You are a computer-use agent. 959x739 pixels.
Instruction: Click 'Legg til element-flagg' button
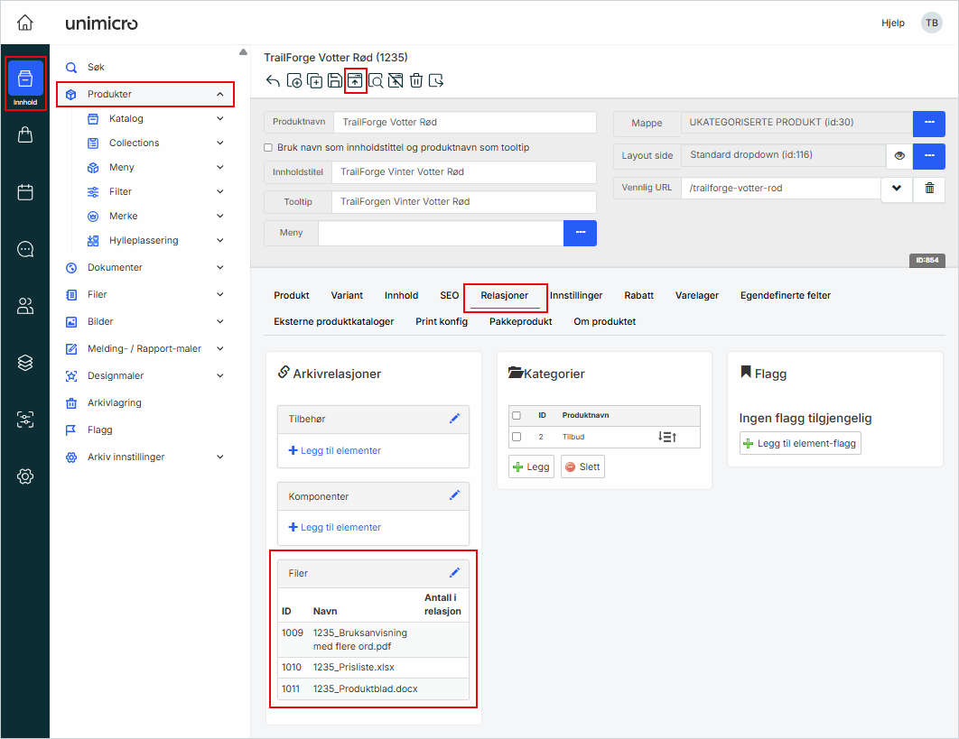(x=800, y=443)
